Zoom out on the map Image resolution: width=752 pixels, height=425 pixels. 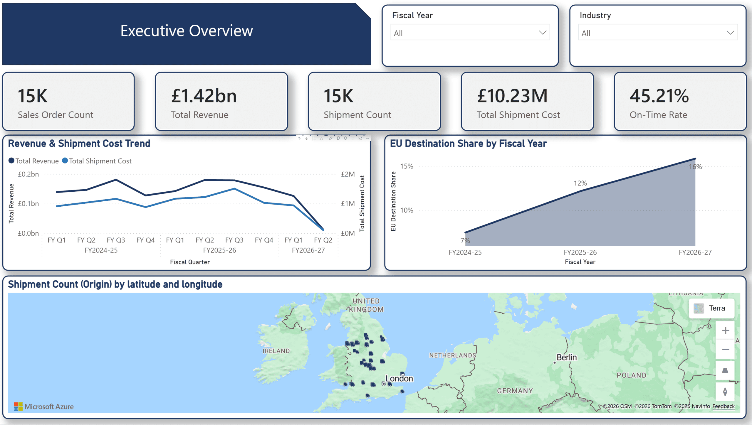(x=725, y=349)
